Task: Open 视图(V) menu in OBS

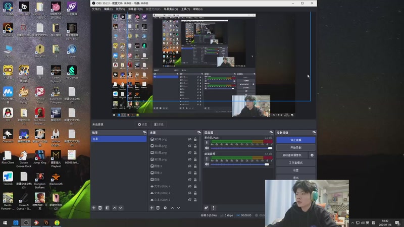Action: tap(120, 9)
